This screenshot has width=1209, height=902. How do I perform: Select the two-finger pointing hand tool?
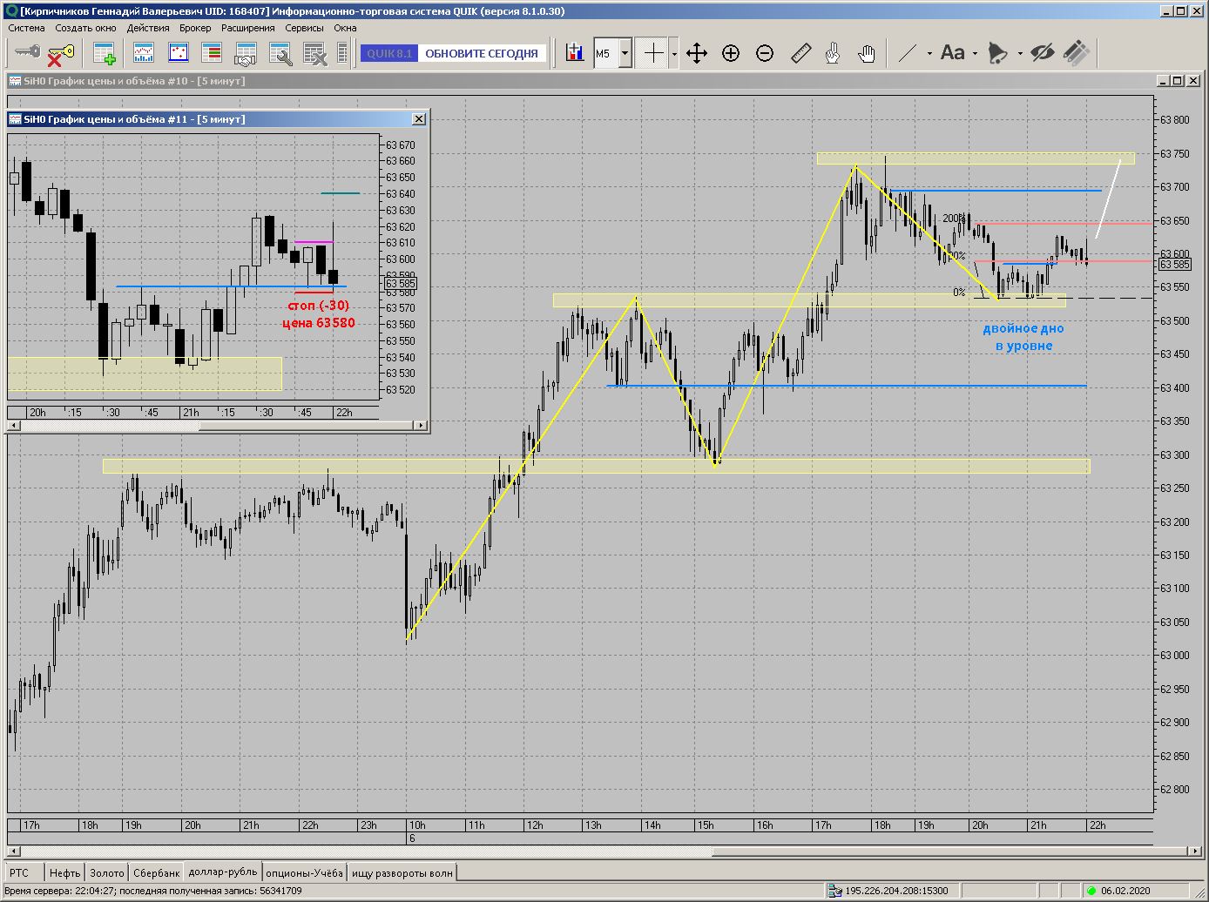point(833,53)
